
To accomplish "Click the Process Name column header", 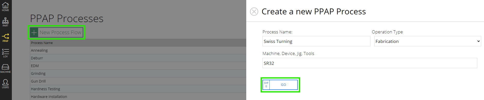I will point(138,43).
